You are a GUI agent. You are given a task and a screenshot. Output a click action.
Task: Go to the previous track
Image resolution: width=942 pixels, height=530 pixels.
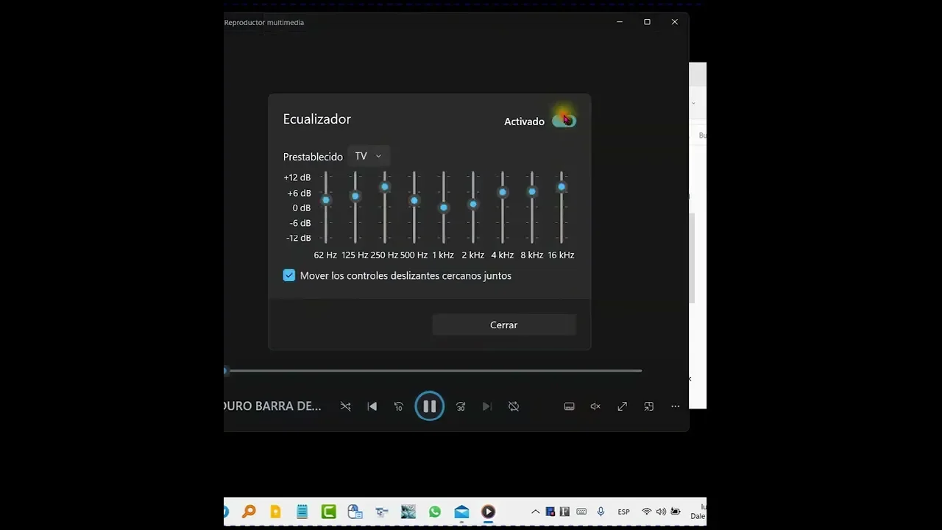click(x=372, y=406)
